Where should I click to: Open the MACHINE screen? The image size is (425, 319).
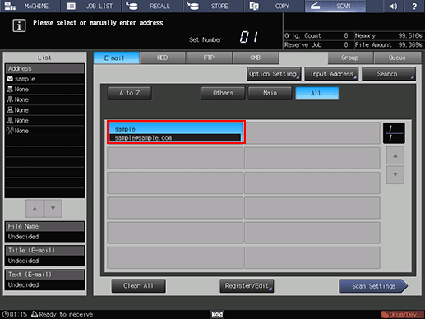[30, 6]
